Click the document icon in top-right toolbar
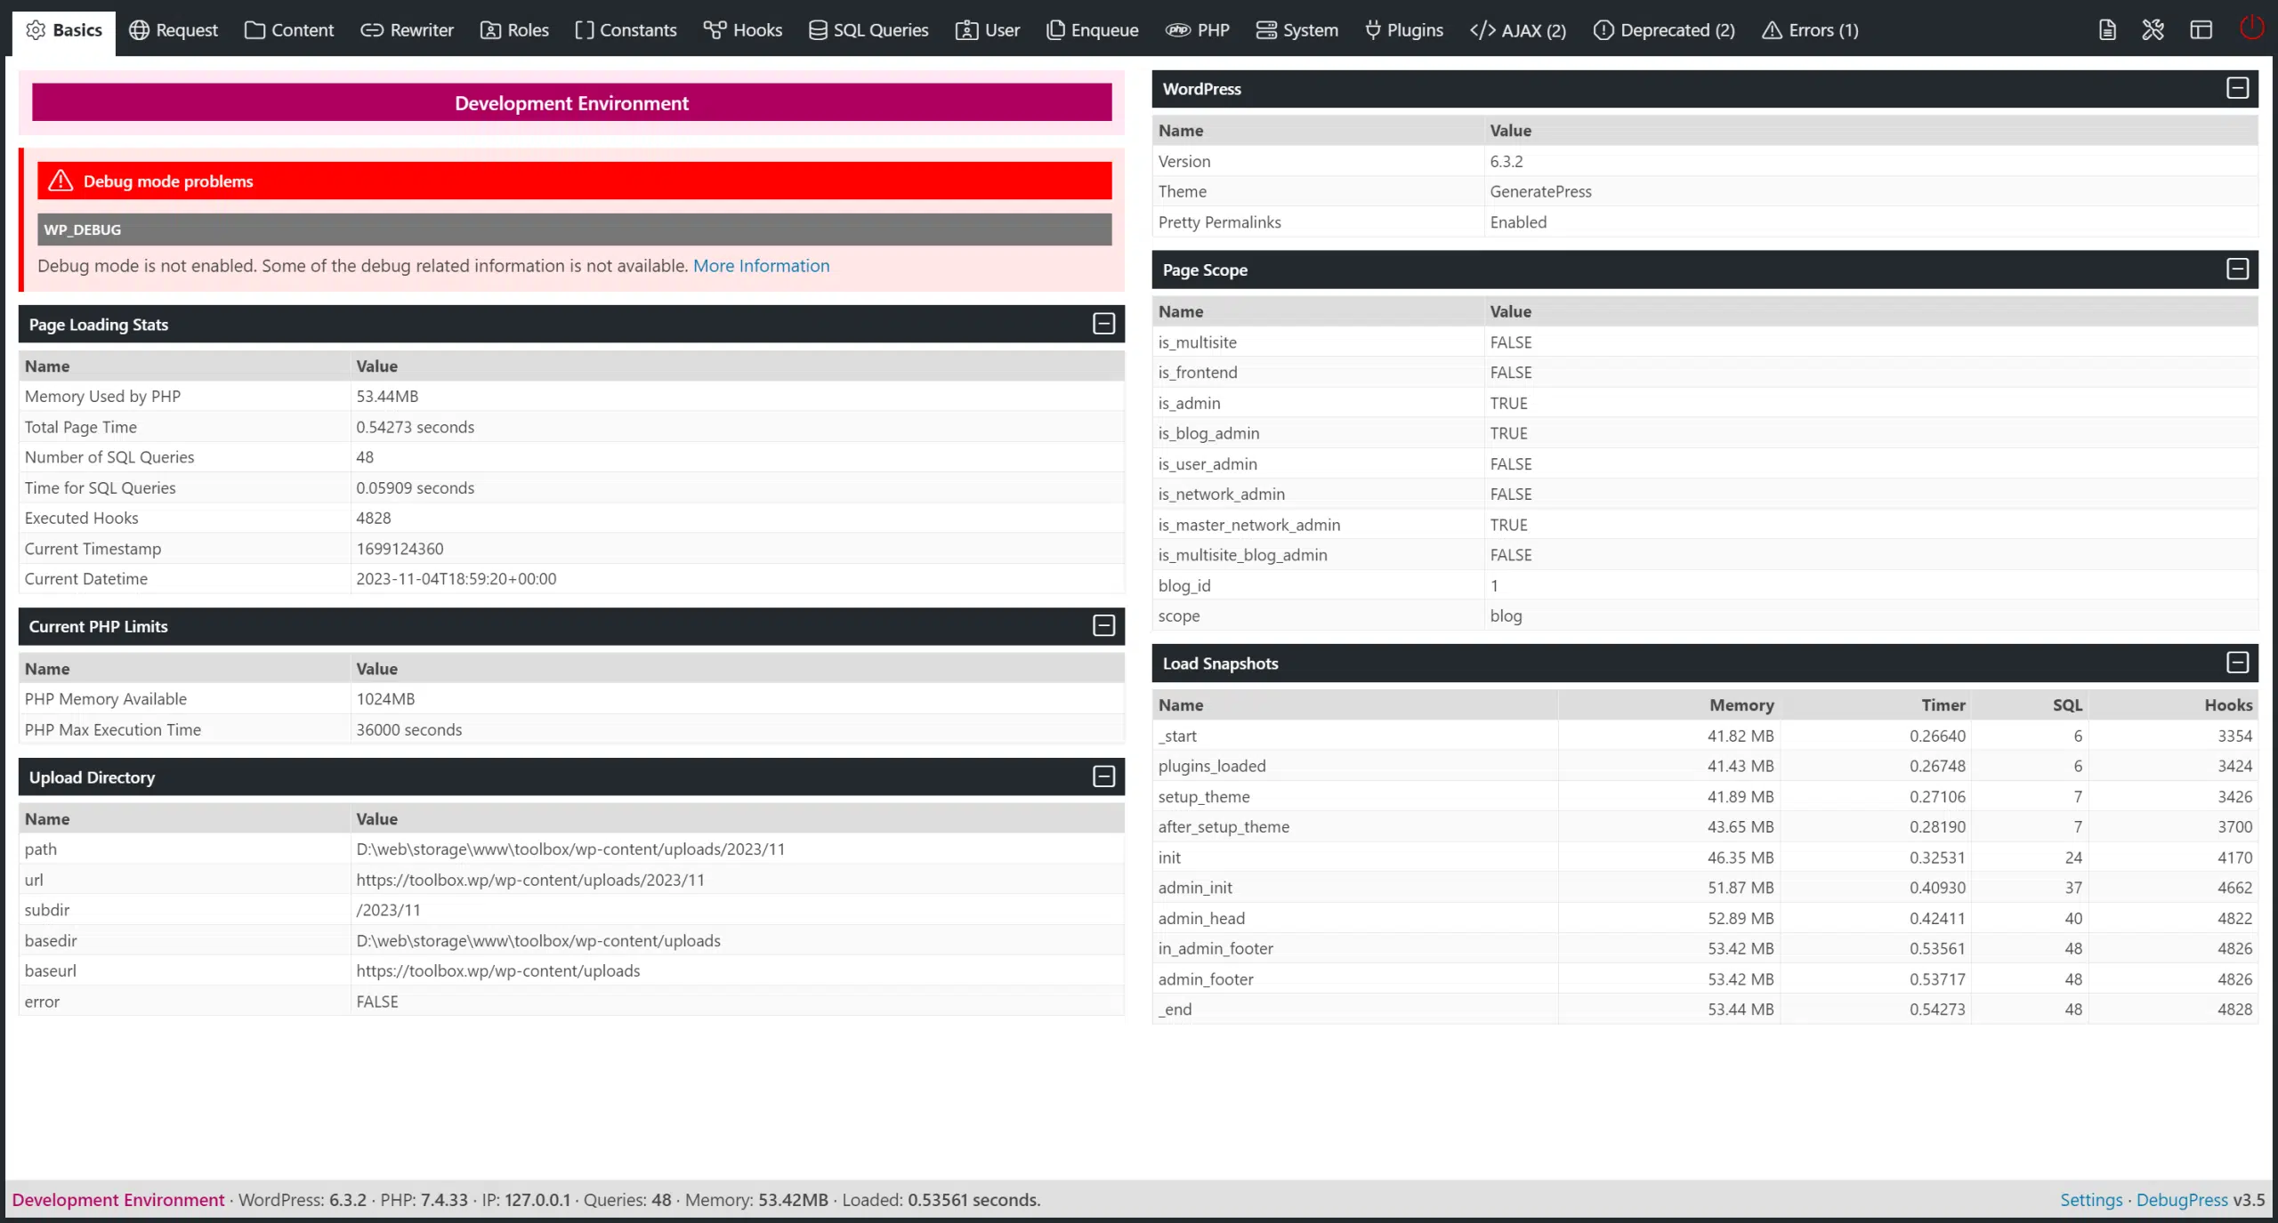This screenshot has height=1223, width=2278. pyautogui.click(x=2107, y=30)
